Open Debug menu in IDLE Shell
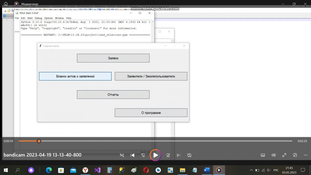 tap(38, 18)
